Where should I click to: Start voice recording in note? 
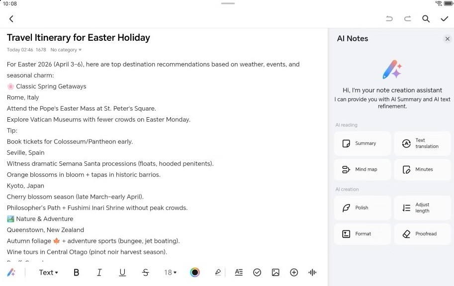(312, 272)
